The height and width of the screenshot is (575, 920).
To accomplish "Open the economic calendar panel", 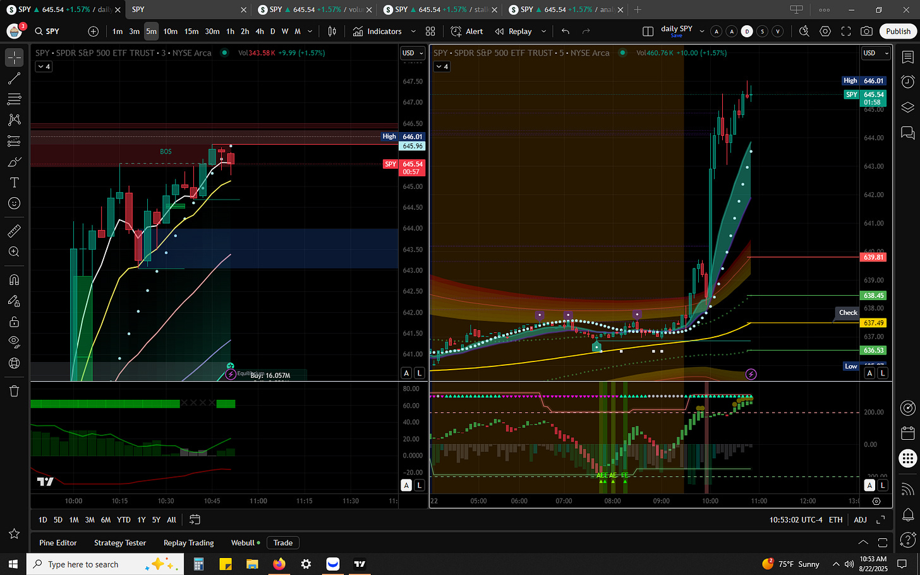I will [907, 433].
